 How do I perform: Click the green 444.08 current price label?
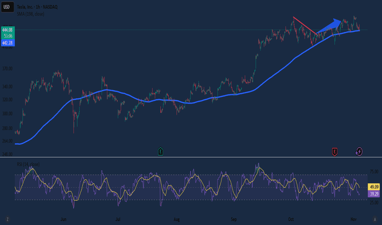tap(8, 30)
